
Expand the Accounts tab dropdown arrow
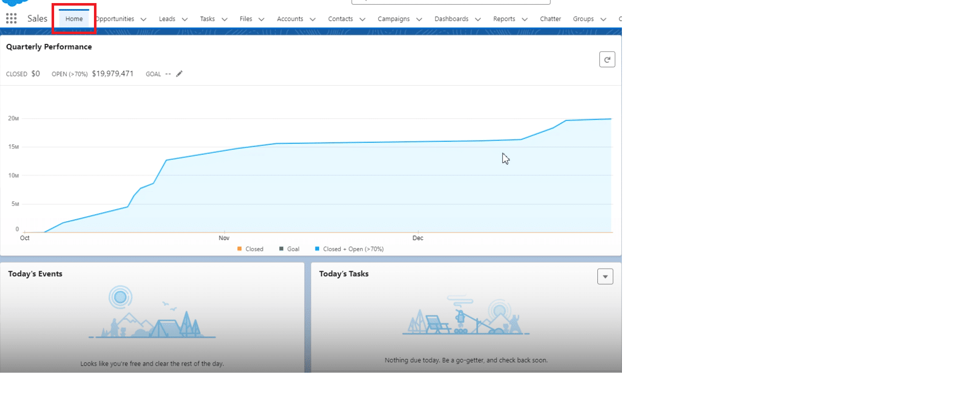tap(312, 19)
